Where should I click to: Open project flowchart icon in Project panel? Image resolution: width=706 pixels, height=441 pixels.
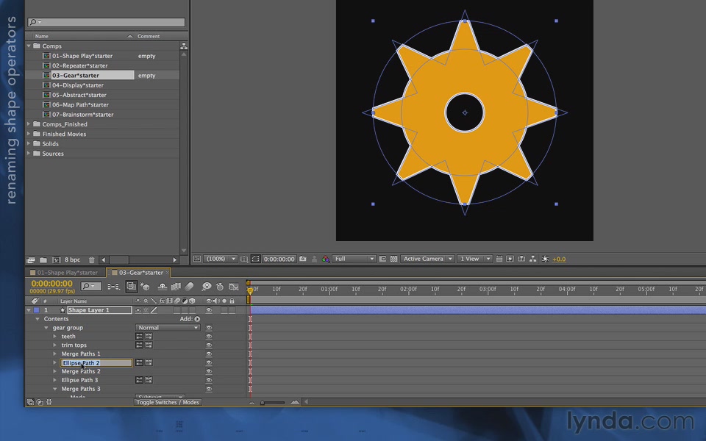tap(184, 46)
